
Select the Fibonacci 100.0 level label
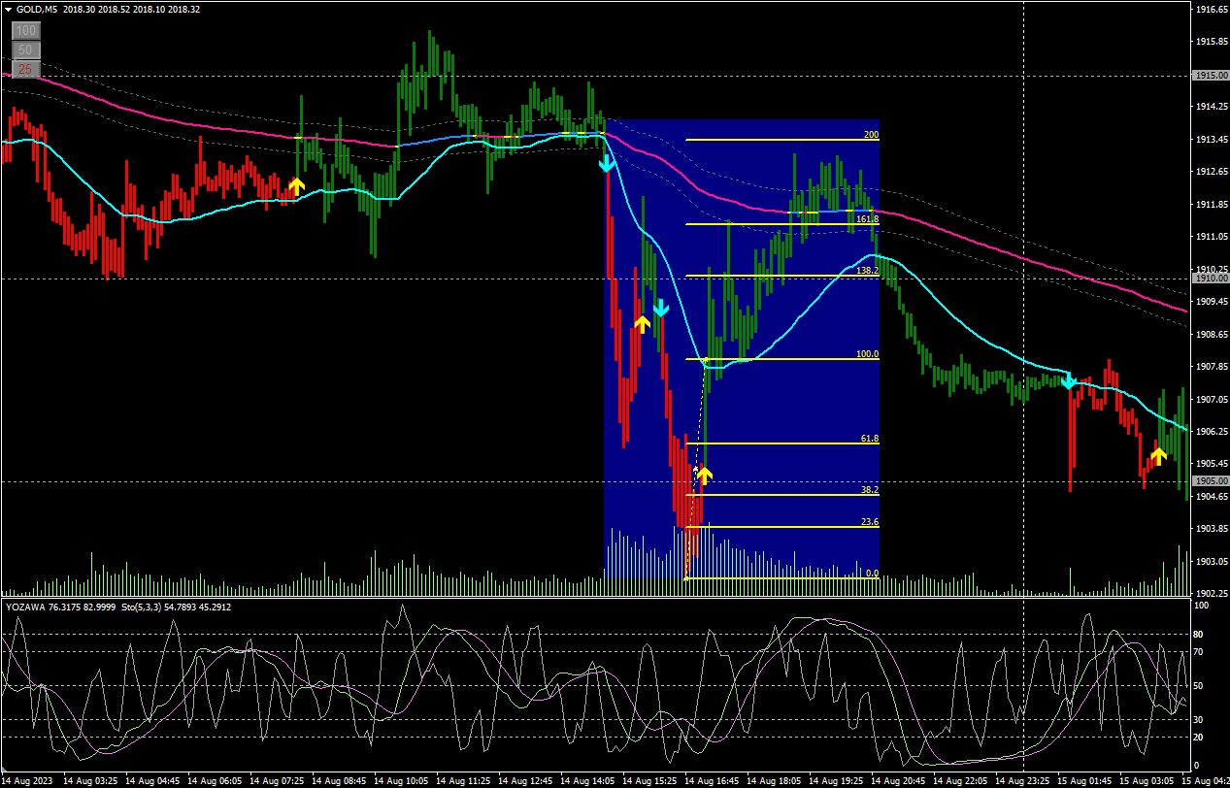coord(868,354)
